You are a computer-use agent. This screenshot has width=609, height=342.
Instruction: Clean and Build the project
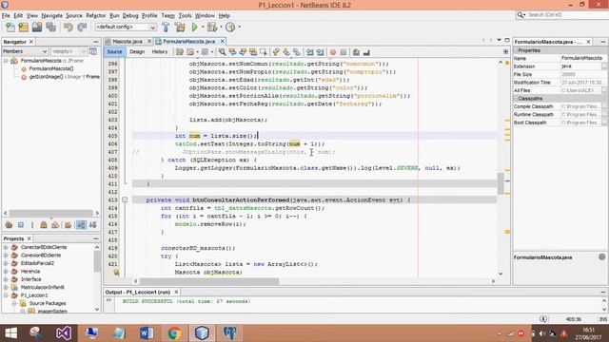tap(180, 28)
